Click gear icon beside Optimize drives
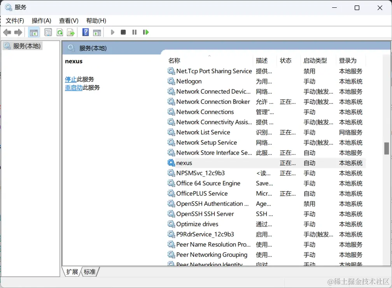Image resolution: width=392 pixels, height=288 pixels. (171, 224)
